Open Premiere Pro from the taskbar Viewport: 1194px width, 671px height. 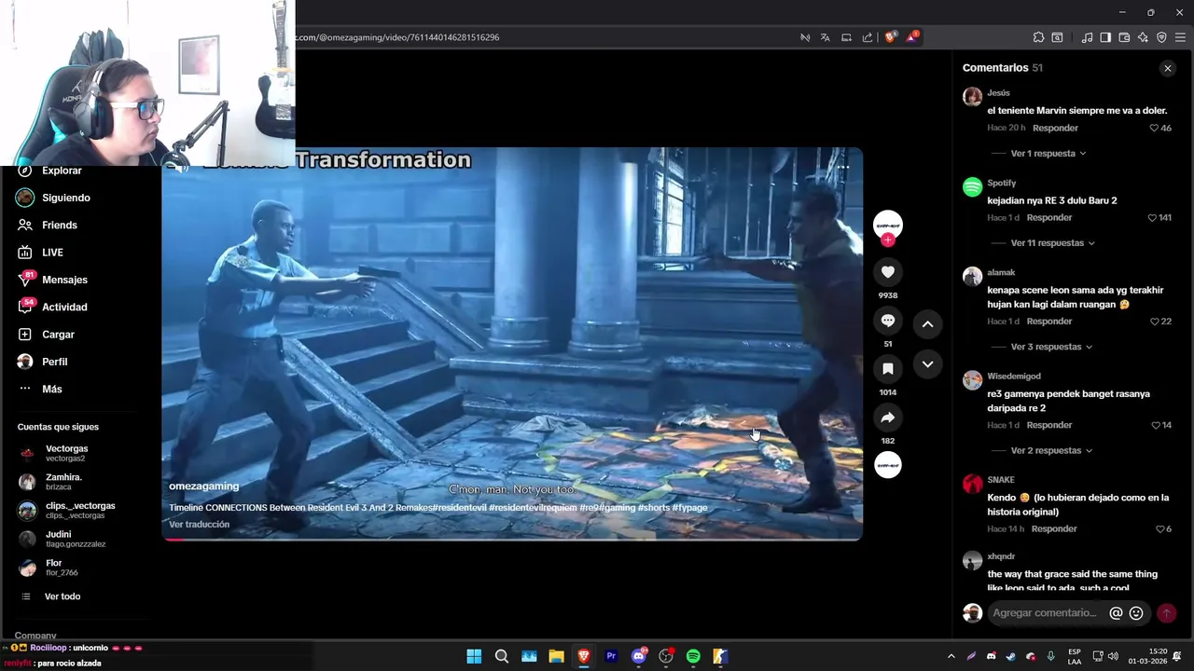coord(611,656)
